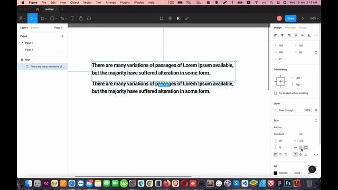Select the Comment tool
Screen dimensions: 338x190
pos(89,18)
